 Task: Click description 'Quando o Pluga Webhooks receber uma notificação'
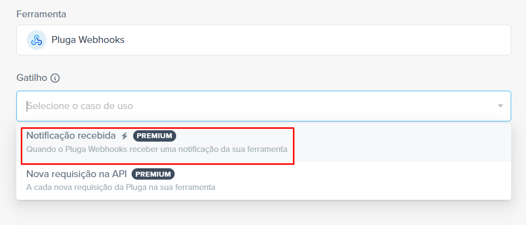[x=157, y=150]
